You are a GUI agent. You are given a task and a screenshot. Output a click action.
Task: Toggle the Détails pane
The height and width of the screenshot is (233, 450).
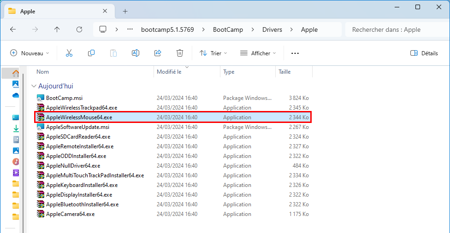tap(424, 53)
